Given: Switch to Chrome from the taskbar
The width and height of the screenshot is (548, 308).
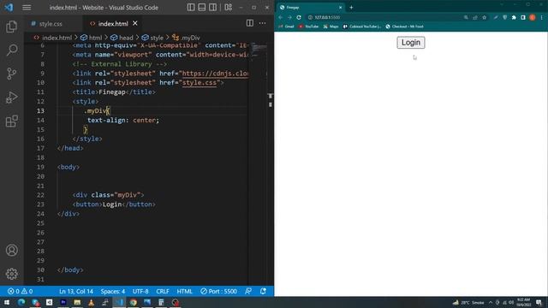Looking at the screenshot, I should 134,302.
